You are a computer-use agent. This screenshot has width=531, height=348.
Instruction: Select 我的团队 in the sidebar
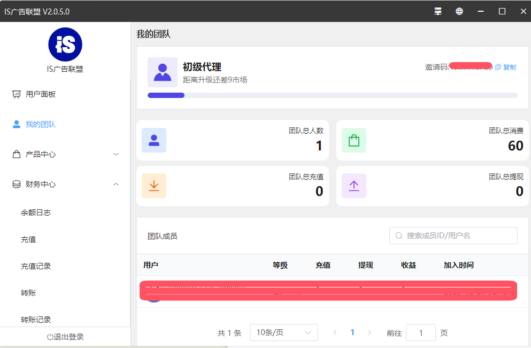pos(41,124)
